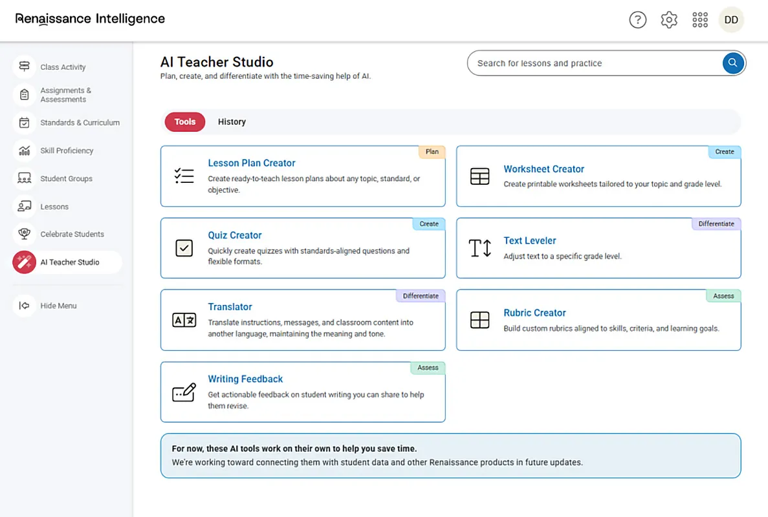Click the Assess tag on Rubric Creator
The height and width of the screenshot is (517, 768).
point(723,296)
